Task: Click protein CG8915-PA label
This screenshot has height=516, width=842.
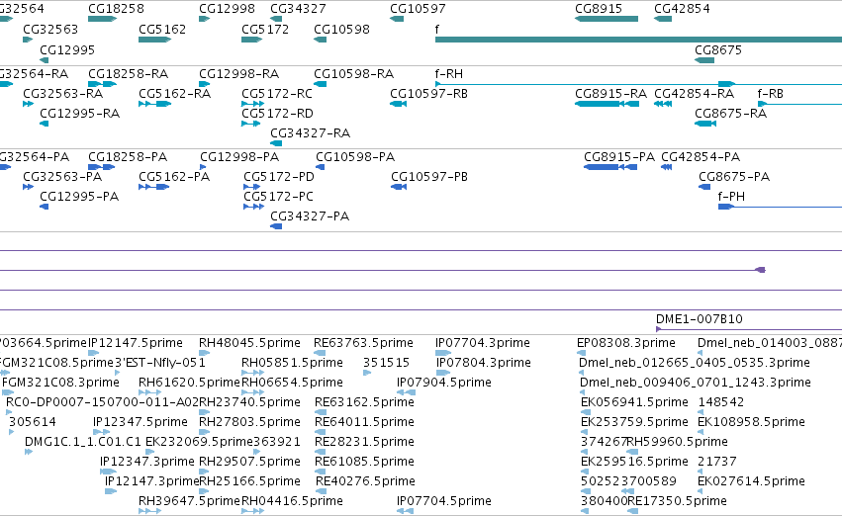Action: coord(619,156)
